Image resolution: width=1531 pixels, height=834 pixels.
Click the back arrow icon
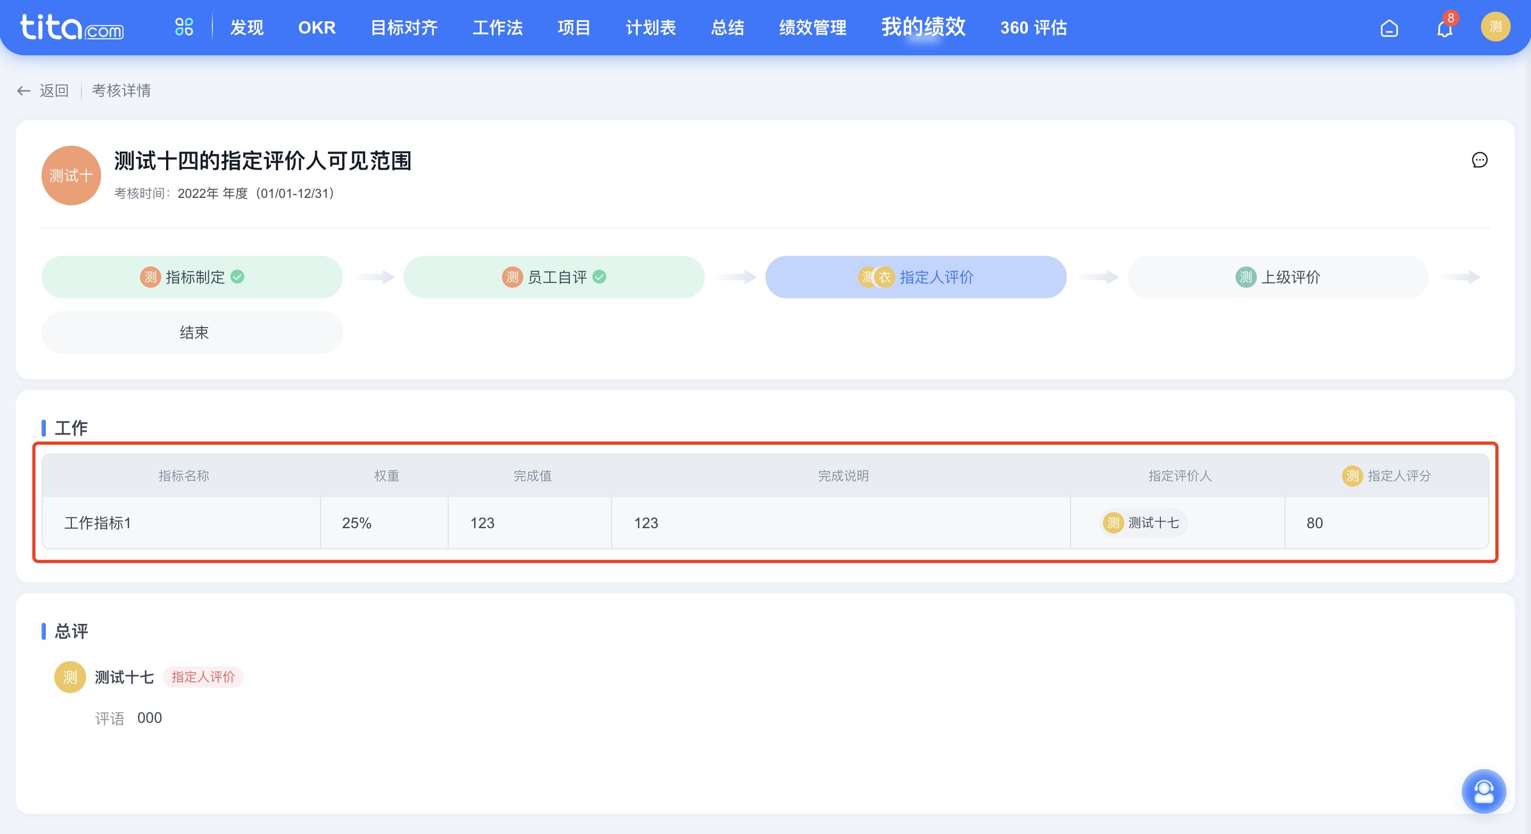tap(24, 91)
